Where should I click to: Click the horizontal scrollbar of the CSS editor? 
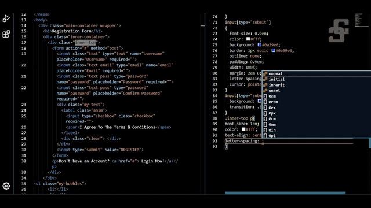[285, 193]
